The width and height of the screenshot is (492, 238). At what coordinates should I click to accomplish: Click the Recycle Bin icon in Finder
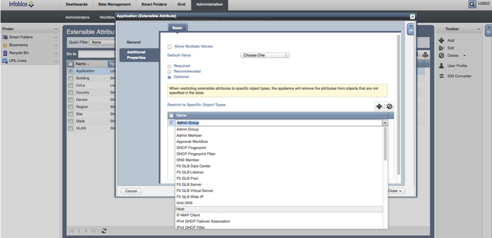coord(5,53)
